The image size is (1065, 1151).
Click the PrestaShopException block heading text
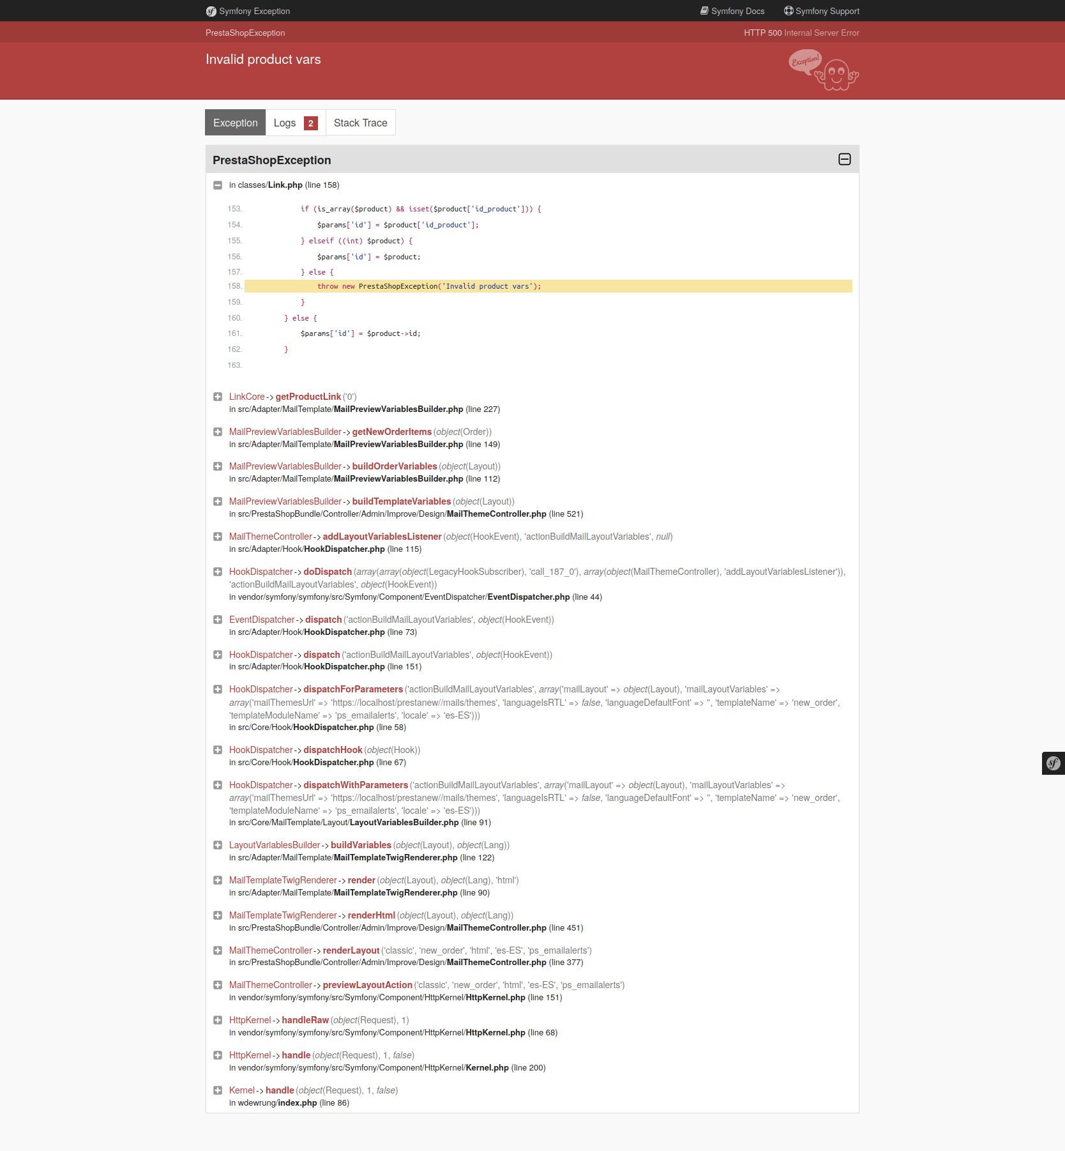pos(272,160)
